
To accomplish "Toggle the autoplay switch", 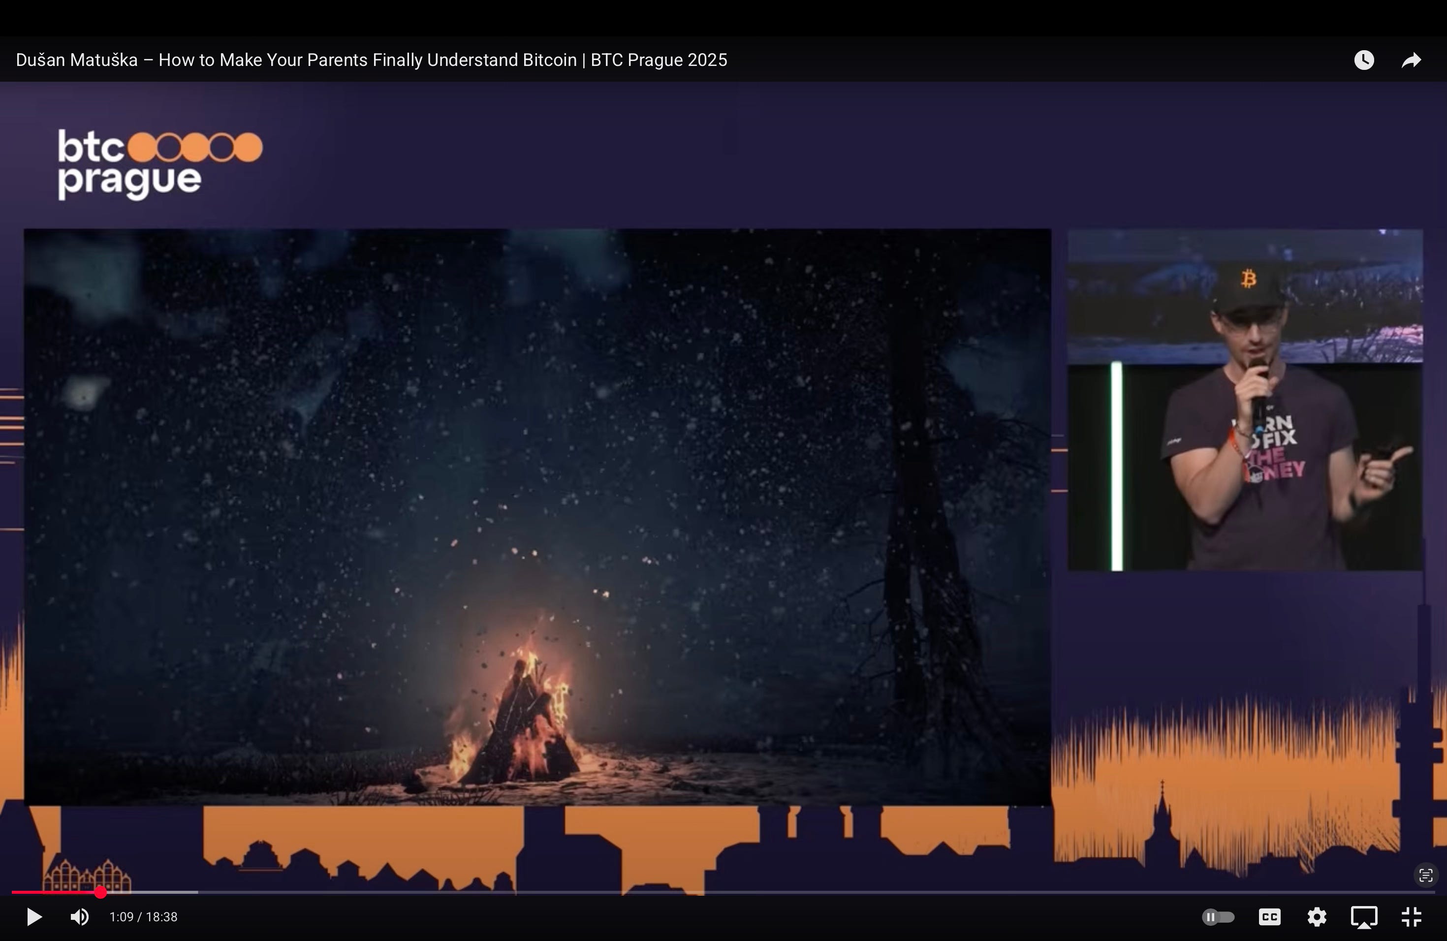I will point(1218,917).
